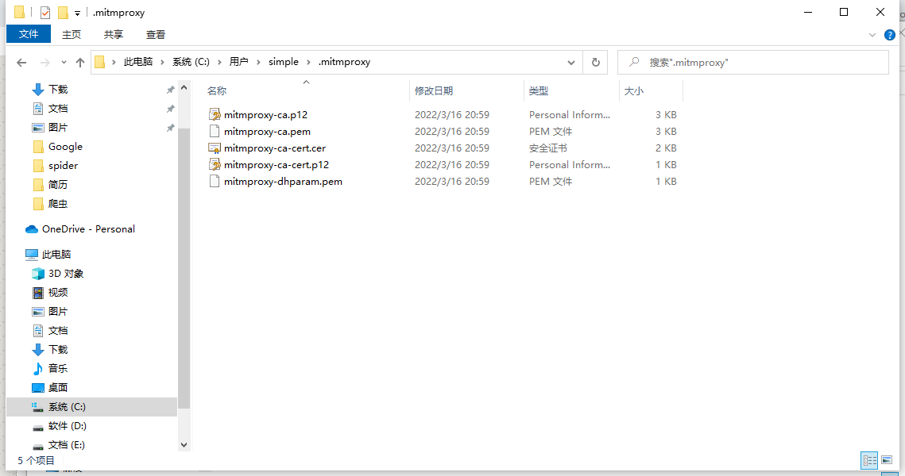The width and height of the screenshot is (905, 476).
Task: Expand breadcrumb chevron after 用户
Action: coord(258,62)
